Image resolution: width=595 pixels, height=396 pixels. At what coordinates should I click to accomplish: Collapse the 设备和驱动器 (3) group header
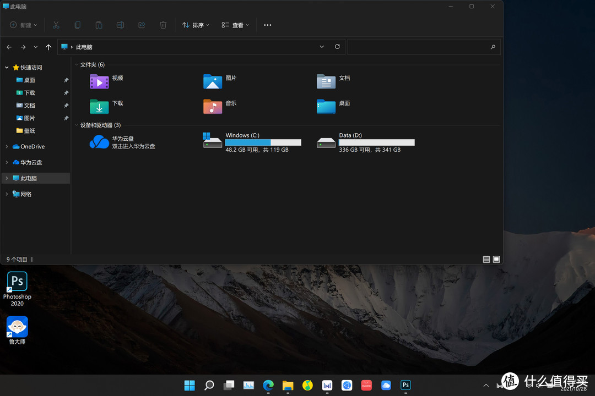(76, 125)
